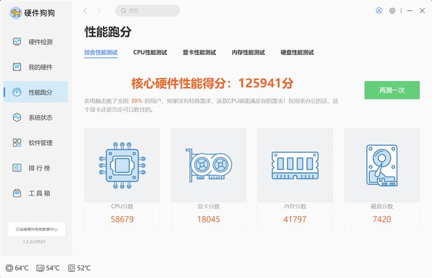Click the memory stick illustration

coord(295,165)
